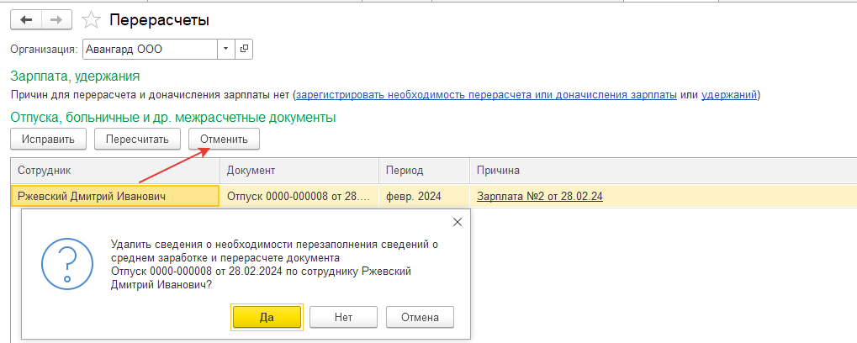857x343 pixels.
Task: Select the Отпуск 0000-000008 document cell
Action: (x=299, y=197)
